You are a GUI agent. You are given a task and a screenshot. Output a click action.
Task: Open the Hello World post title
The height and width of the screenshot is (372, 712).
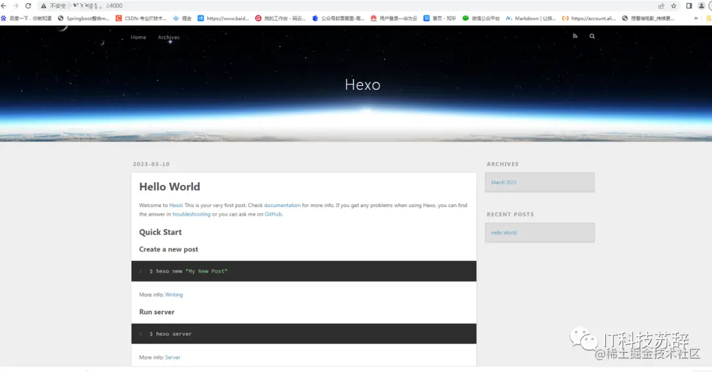click(169, 187)
